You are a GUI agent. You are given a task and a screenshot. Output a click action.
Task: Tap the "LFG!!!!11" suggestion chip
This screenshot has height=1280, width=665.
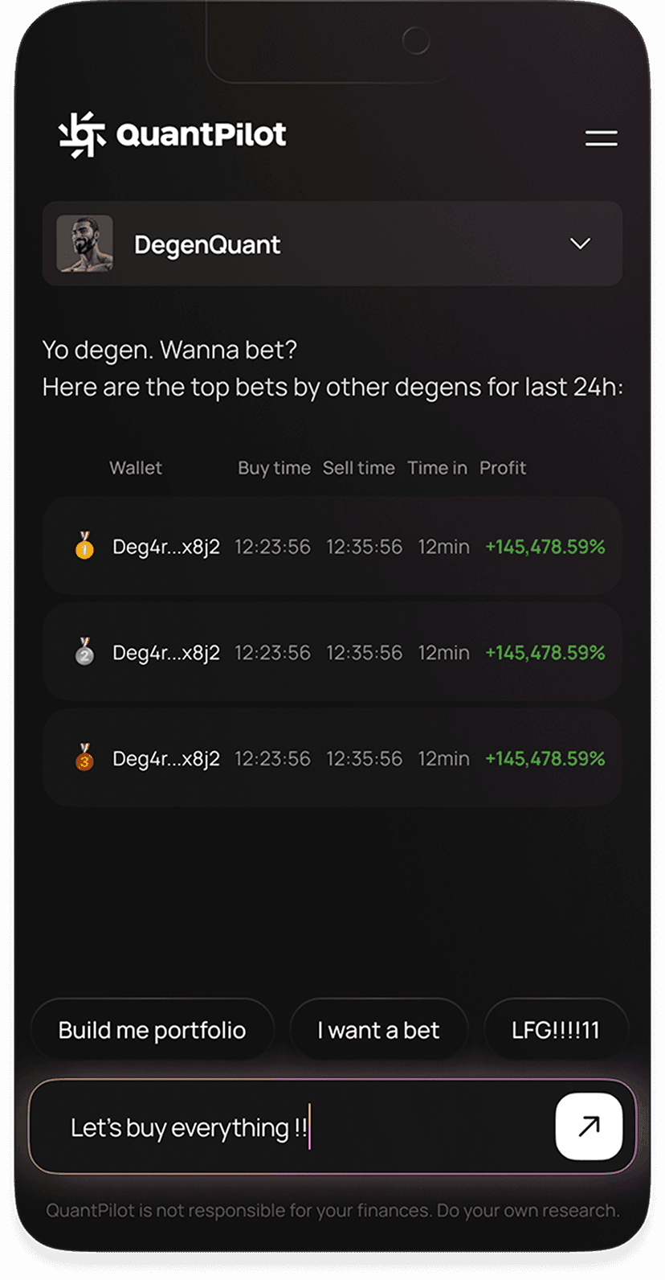point(556,1030)
